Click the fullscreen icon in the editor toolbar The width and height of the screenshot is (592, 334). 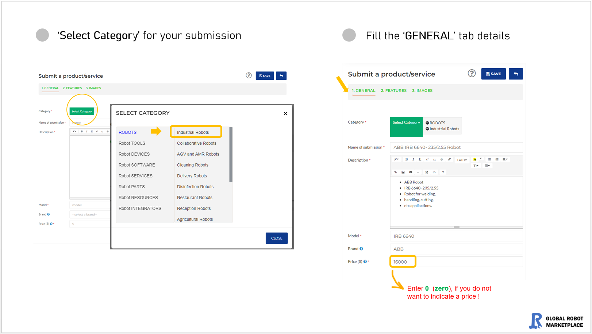(x=427, y=172)
